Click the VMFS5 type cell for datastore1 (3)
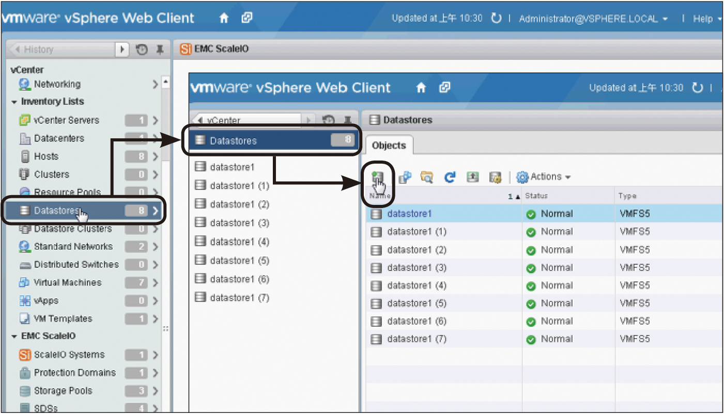 (x=635, y=268)
